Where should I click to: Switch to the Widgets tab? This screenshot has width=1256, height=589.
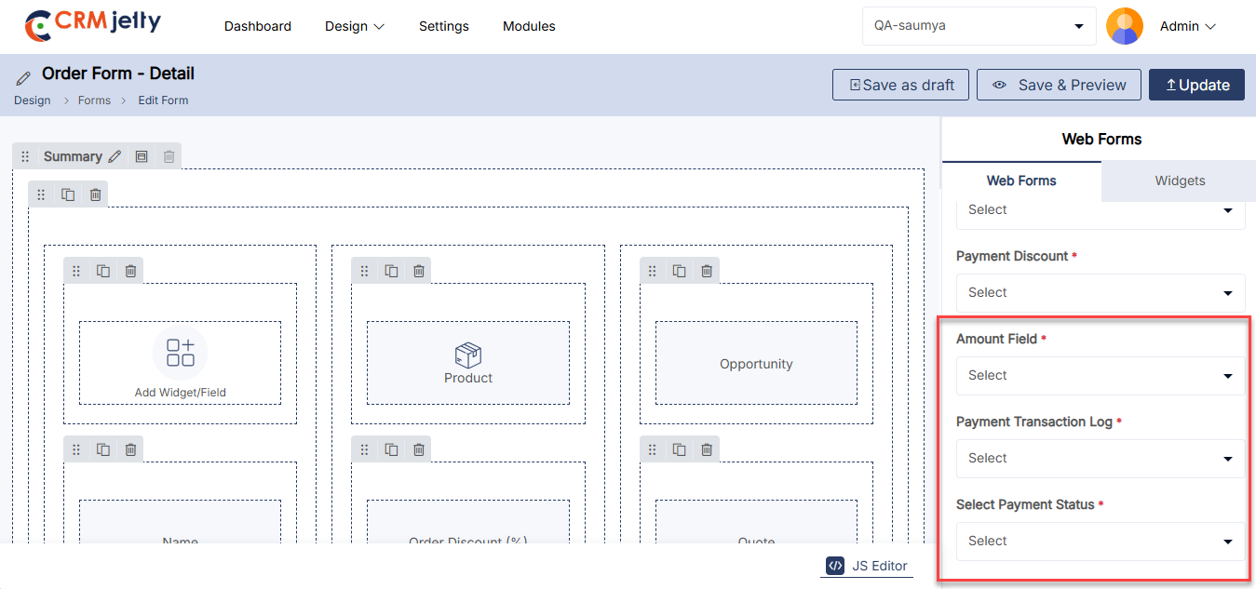click(x=1180, y=181)
